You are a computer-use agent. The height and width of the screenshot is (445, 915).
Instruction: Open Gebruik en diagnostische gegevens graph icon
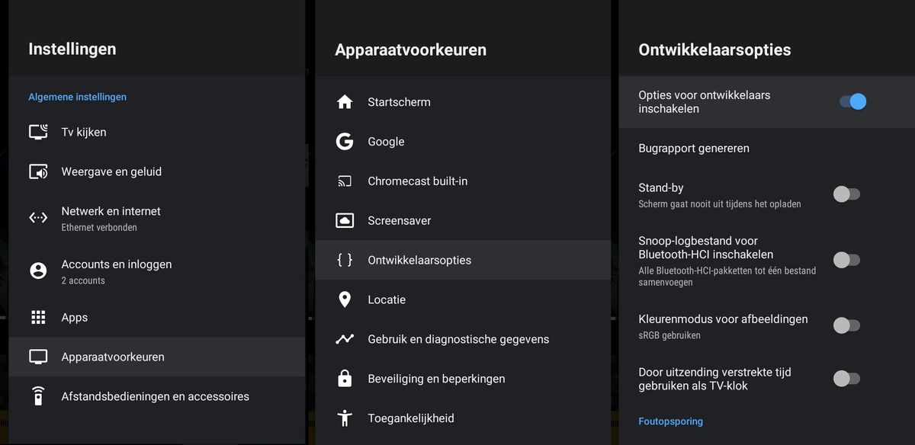345,338
